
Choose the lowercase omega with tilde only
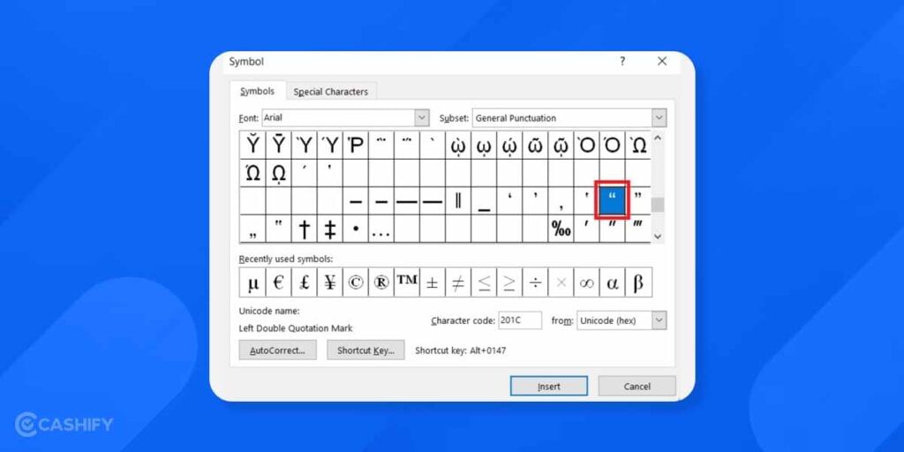[535, 145]
